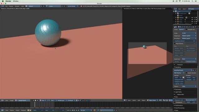
Task: Open the Pattern dropdown set to Sobol
Action: pos(189,86)
